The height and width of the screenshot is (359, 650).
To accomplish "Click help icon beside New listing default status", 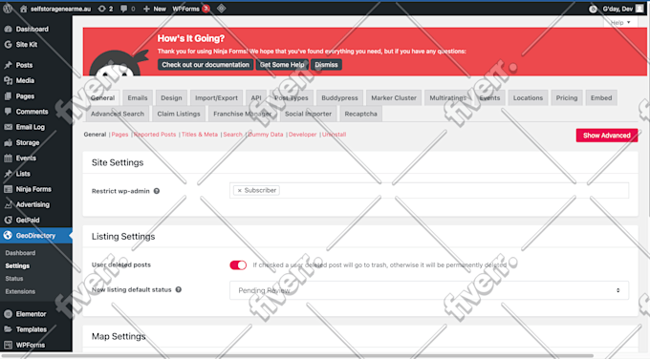I will point(178,289).
